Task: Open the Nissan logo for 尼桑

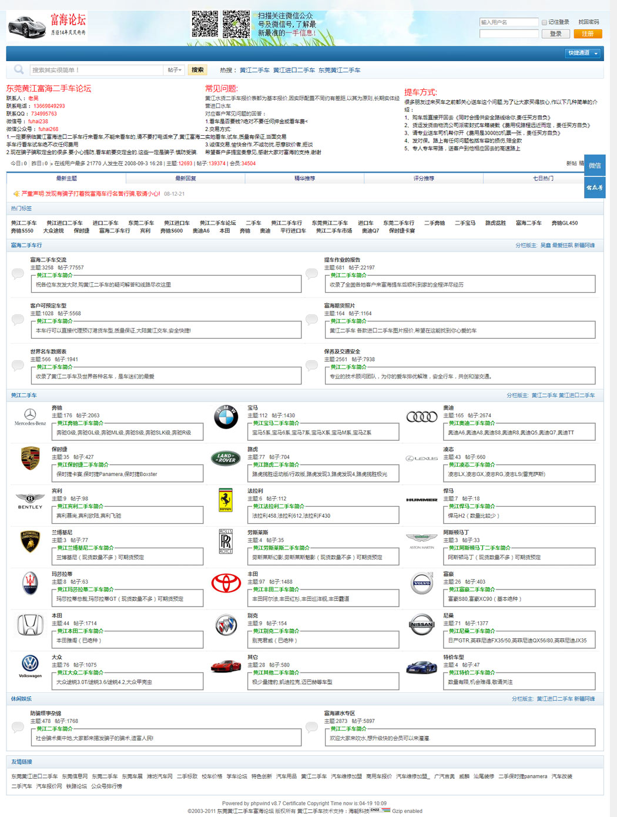Action: click(422, 625)
